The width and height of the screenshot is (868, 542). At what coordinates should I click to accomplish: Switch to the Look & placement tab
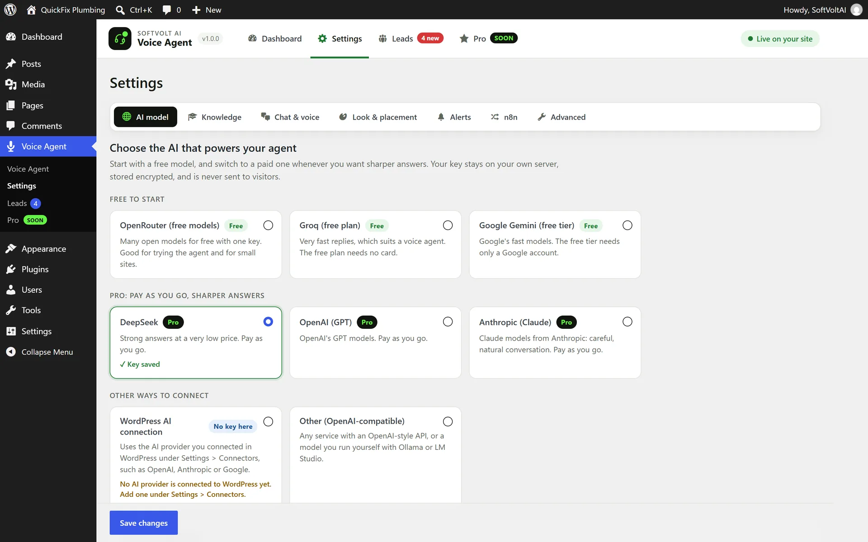(378, 117)
